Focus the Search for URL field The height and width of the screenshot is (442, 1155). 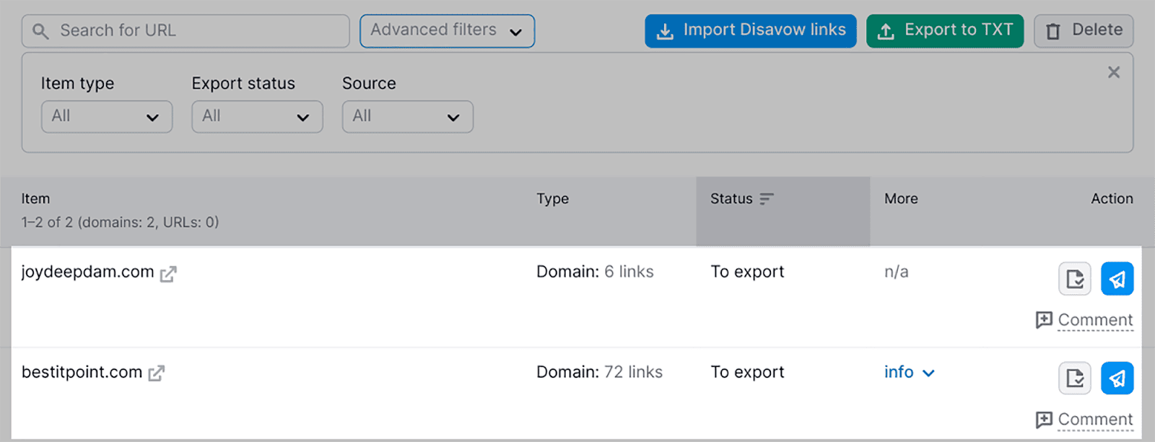[x=195, y=31]
